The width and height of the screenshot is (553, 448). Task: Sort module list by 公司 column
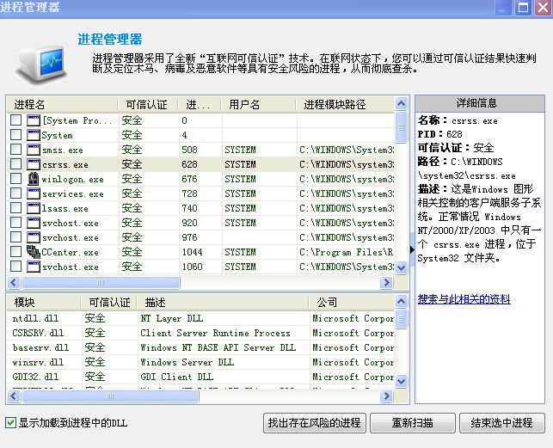click(x=352, y=303)
